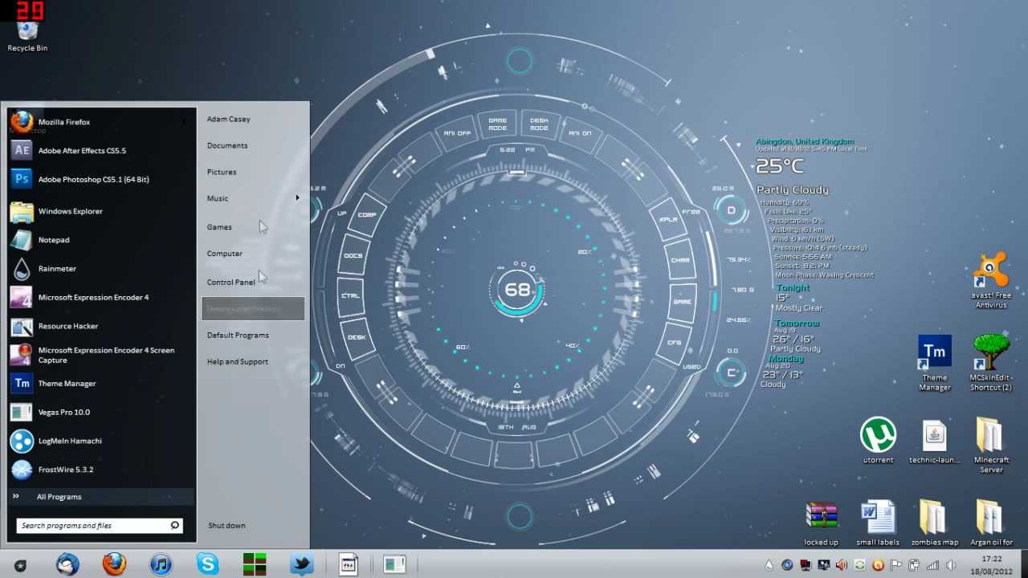Image resolution: width=1028 pixels, height=578 pixels.
Task: Open LogMeIn Hamachi
Action: [x=100, y=441]
